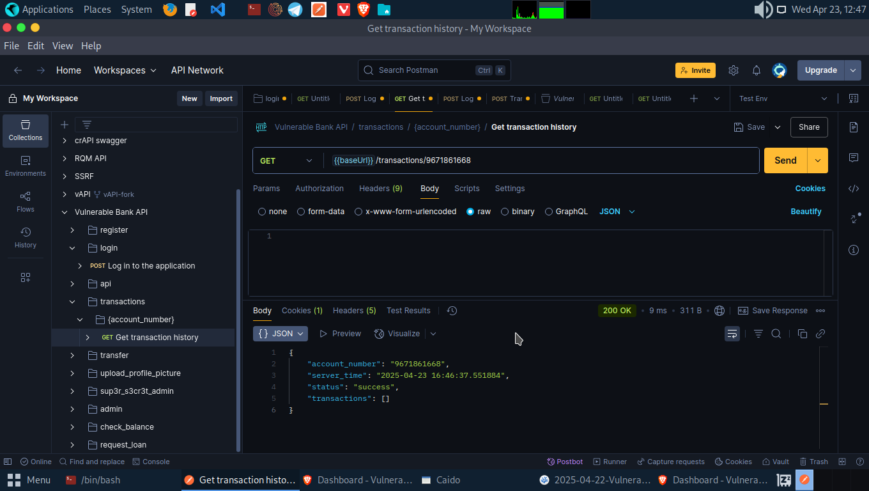869x491 pixels.
Task: Open the request info icon
Action: 854,250
